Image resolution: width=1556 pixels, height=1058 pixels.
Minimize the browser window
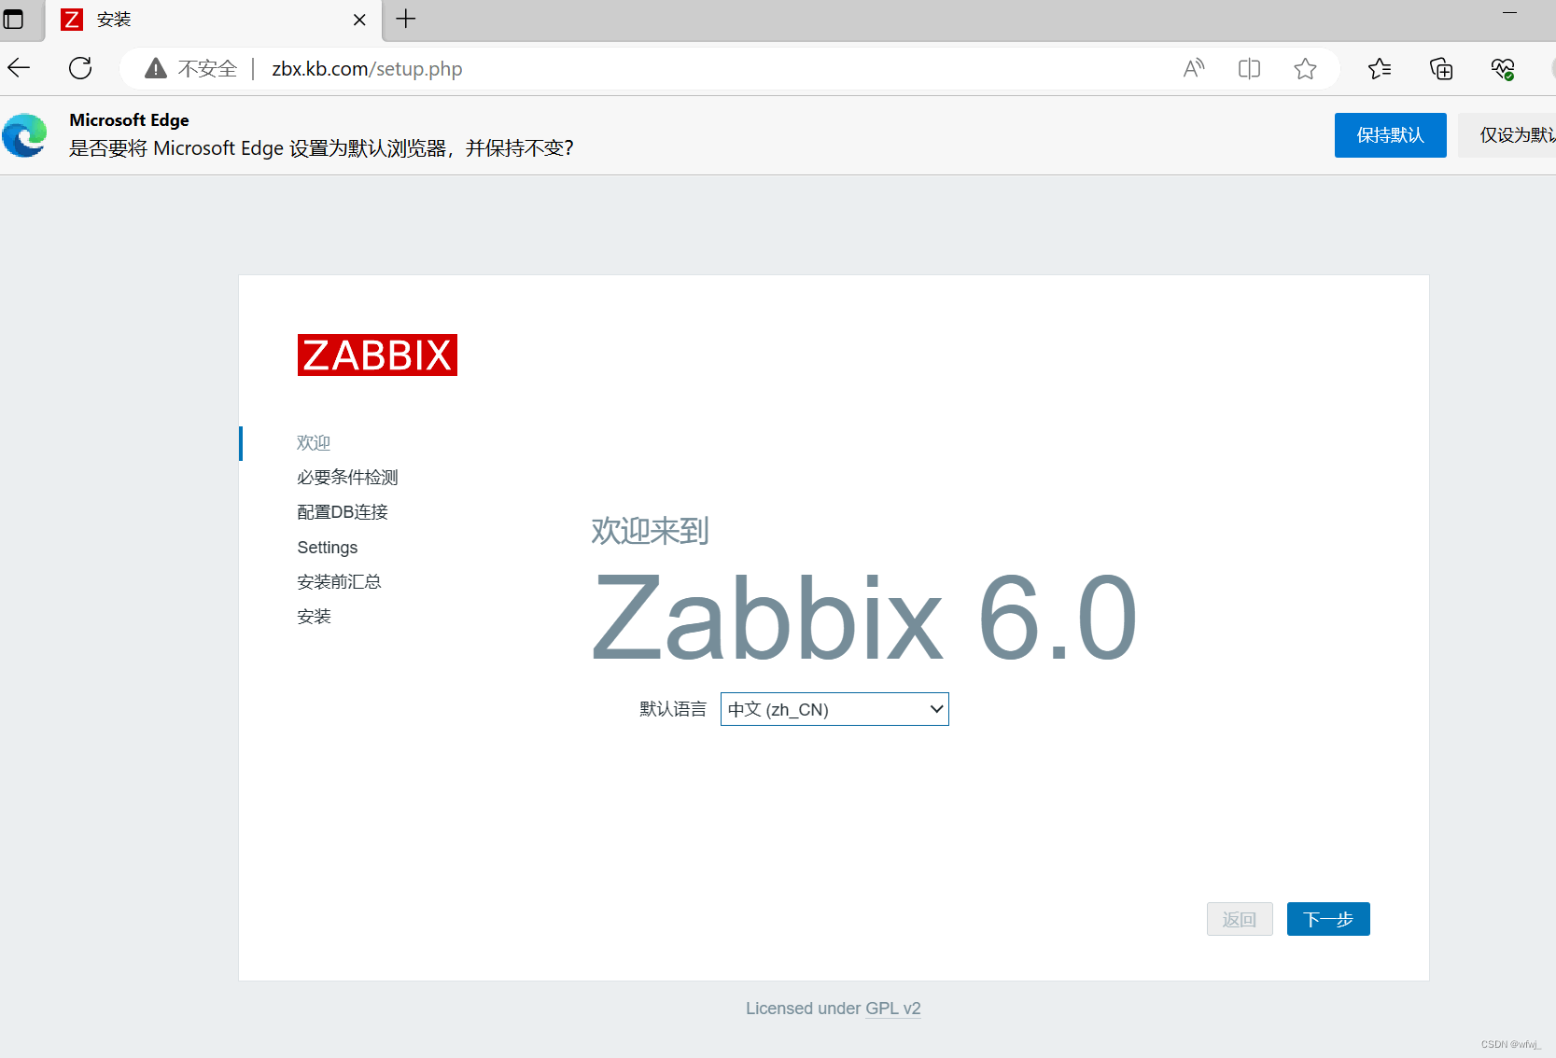1509,13
